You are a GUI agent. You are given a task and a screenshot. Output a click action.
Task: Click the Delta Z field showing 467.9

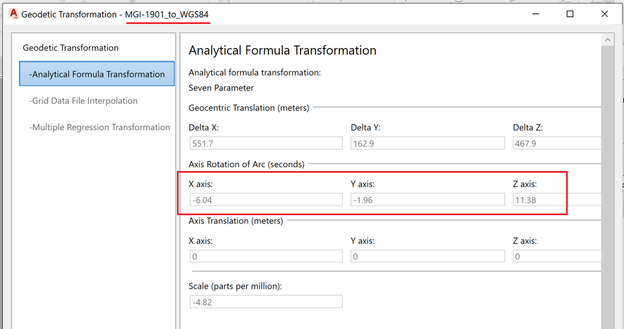(x=556, y=144)
